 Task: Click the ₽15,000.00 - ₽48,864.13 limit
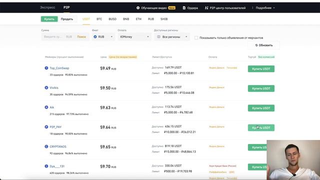[x=180, y=151]
